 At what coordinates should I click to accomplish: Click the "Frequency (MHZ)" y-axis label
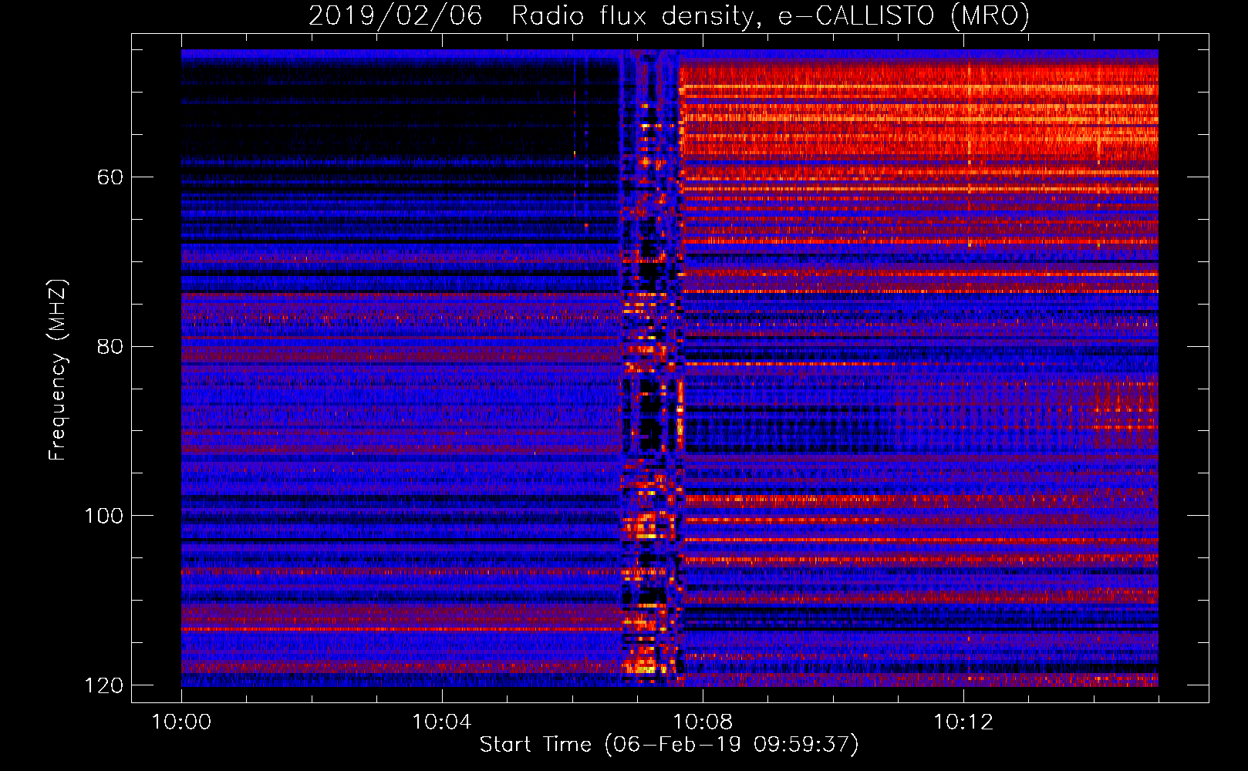pyautogui.click(x=58, y=370)
